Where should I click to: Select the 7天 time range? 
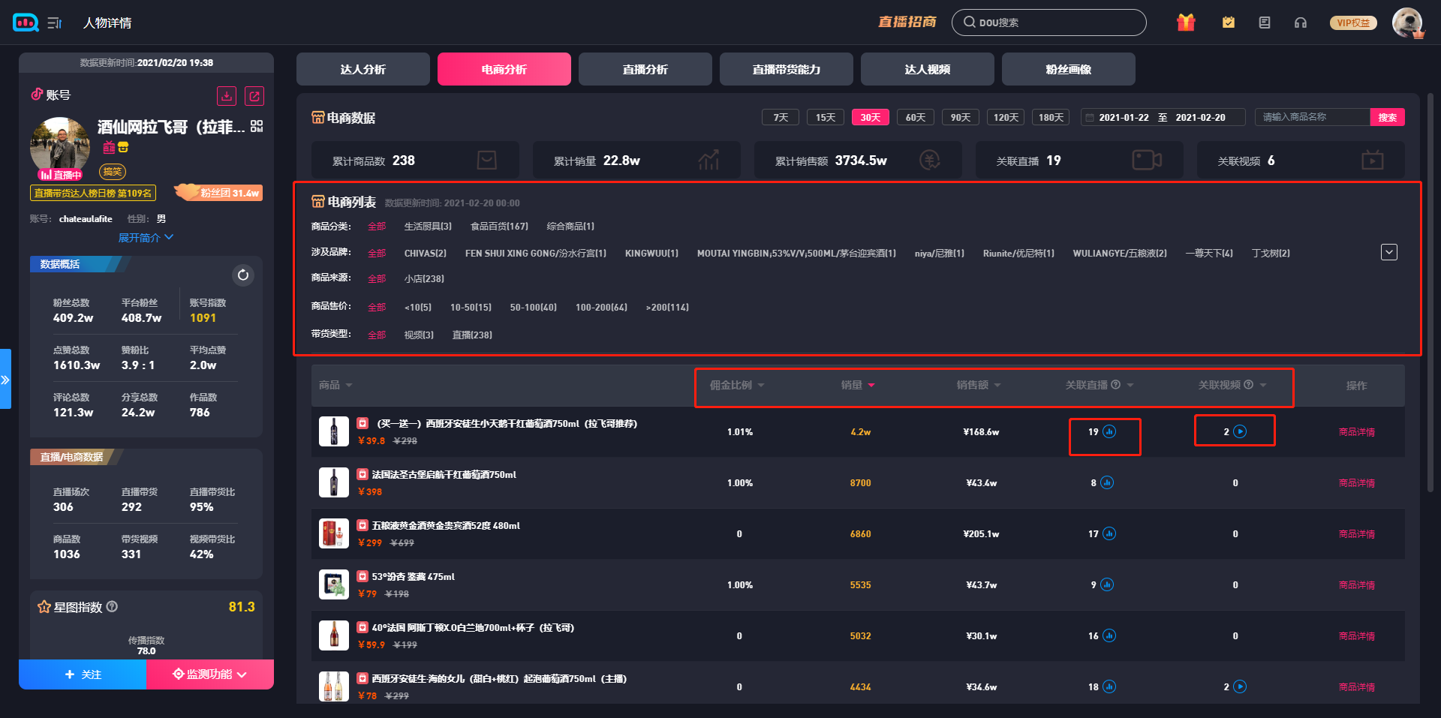tap(781, 117)
